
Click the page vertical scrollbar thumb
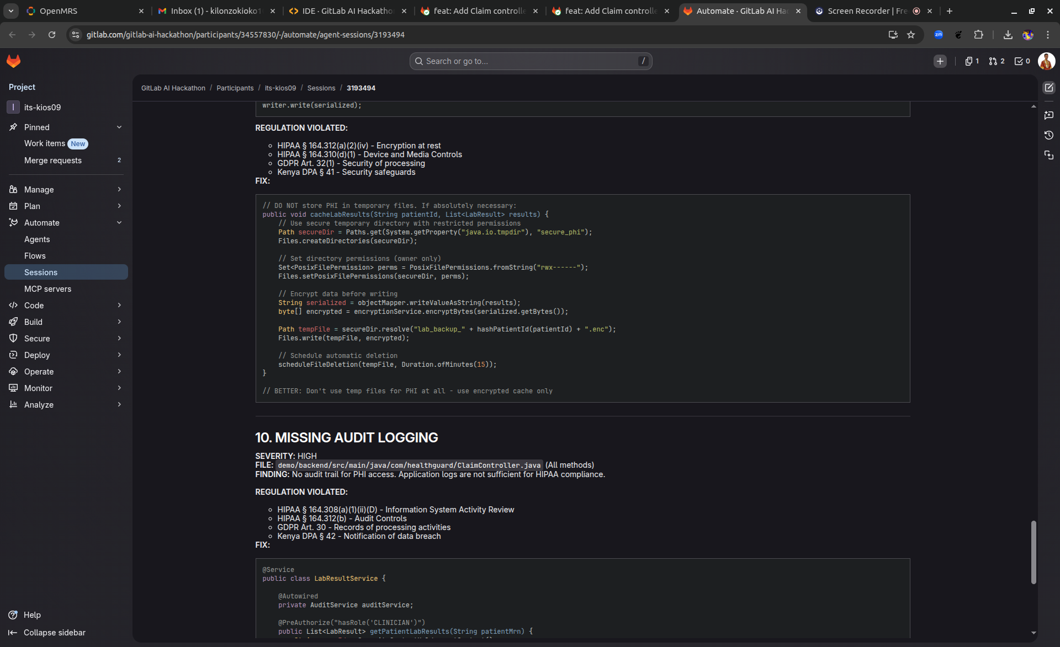(x=1033, y=552)
